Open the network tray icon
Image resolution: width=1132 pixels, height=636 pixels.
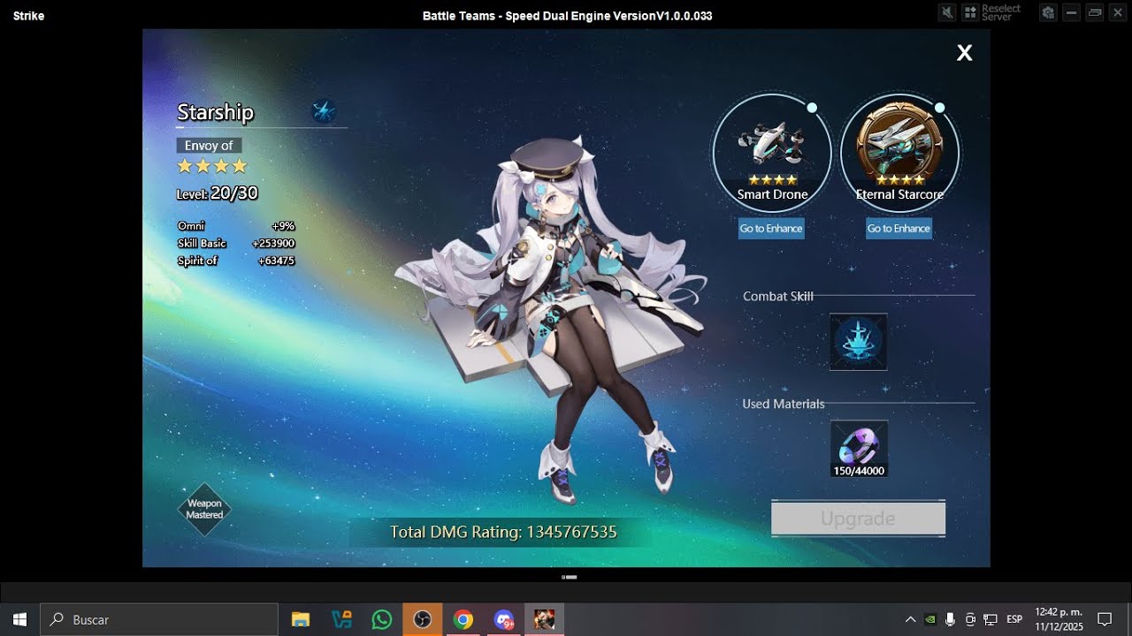coord(990,619)
